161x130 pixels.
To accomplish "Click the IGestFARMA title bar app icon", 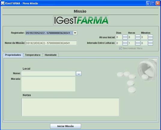I will click(3, 3).
